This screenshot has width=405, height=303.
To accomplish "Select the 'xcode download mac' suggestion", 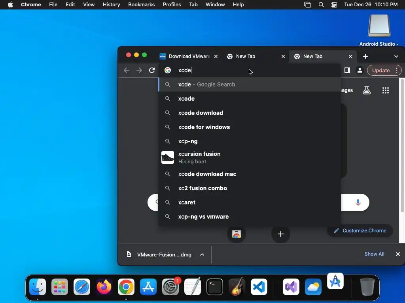I will pos(250,174).
